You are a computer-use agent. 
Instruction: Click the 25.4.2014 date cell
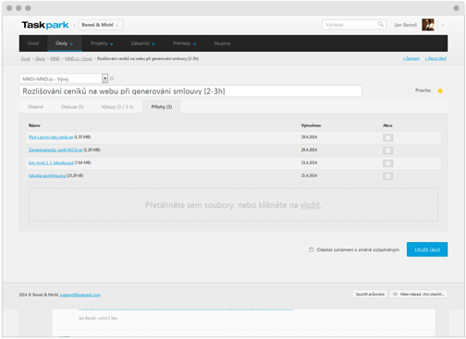[x=309, y=163]
